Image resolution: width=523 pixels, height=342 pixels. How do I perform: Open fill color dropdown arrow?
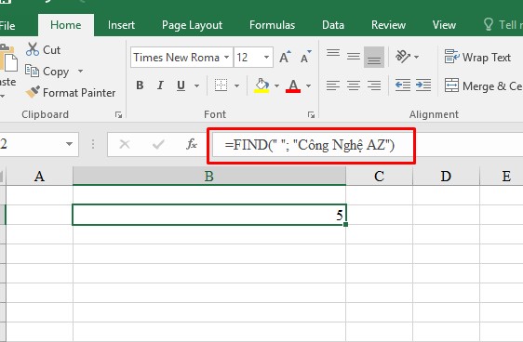point(276,85)
